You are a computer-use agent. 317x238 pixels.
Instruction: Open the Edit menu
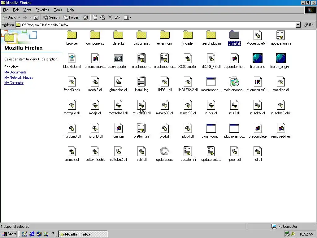(x=16, y=10)
